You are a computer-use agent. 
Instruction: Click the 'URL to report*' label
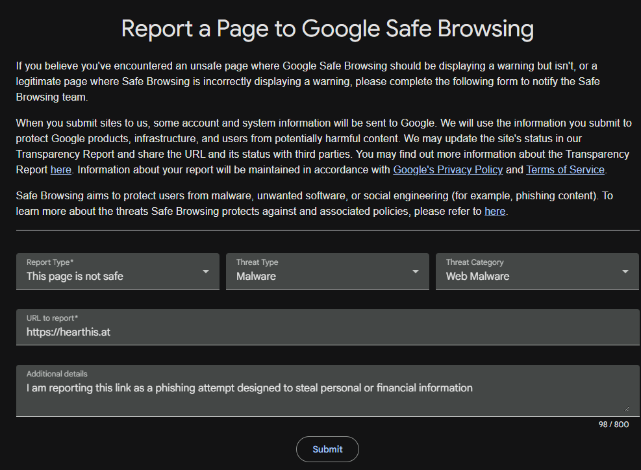(53, 318)
